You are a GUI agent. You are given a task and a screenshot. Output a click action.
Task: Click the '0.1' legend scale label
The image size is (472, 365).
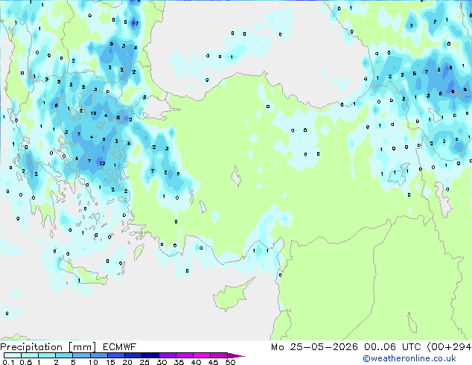coord(8,362)
